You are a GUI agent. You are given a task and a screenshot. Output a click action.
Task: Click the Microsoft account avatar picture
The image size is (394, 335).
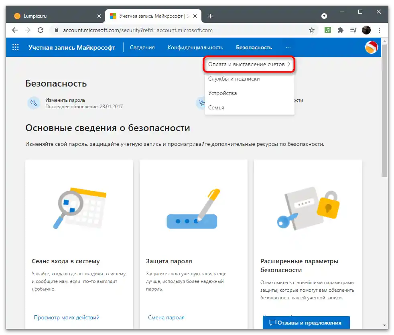(x=372, y=47)
